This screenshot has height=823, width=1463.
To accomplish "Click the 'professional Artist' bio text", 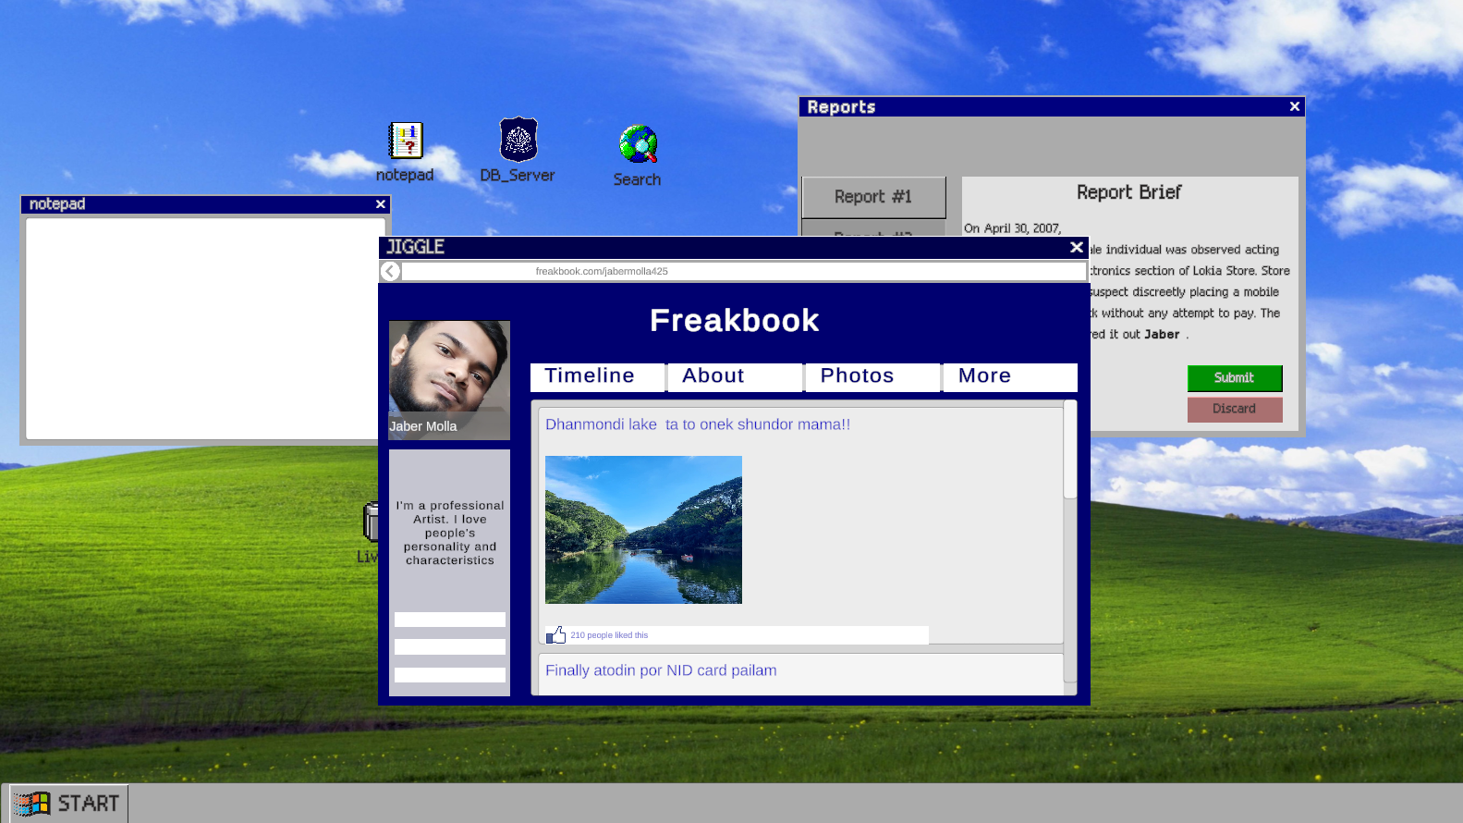I will tap(450, 533).
